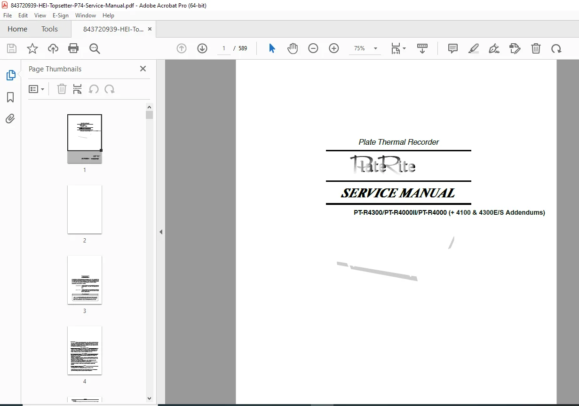Screen dimensions: 579x406
Task: Open the Help menu
Action: pyautogui.click(x=108, y=16)
